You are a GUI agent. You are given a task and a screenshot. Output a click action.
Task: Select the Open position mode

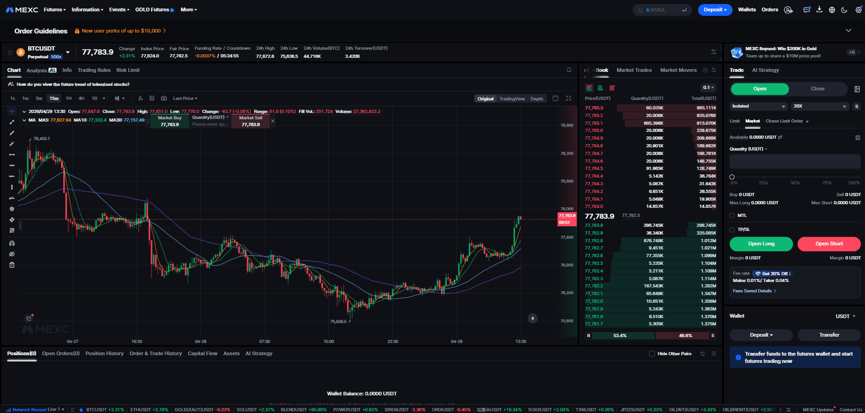(x=760, y=89)
